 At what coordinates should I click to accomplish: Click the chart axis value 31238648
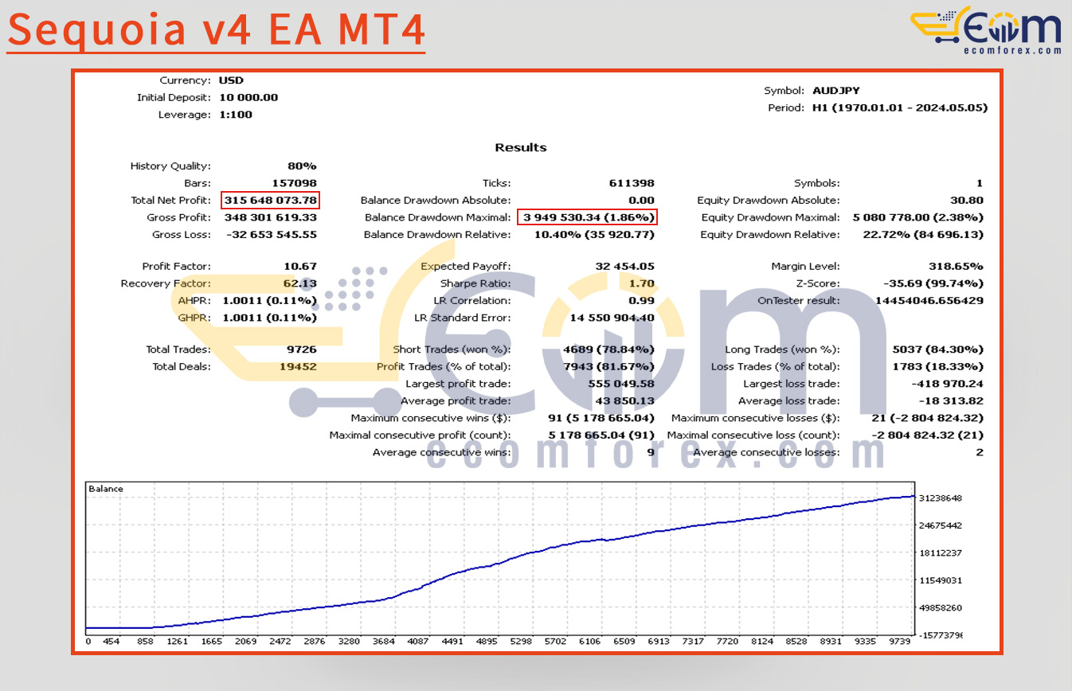(x=941, y=498)
